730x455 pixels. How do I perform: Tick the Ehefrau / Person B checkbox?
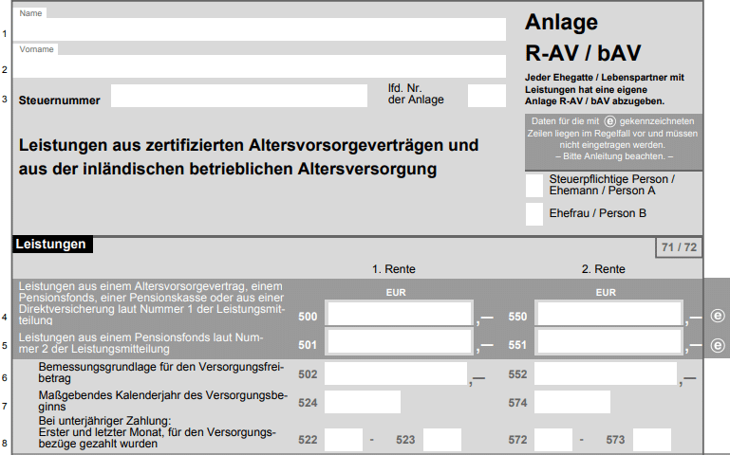click(x=534, y=214)
